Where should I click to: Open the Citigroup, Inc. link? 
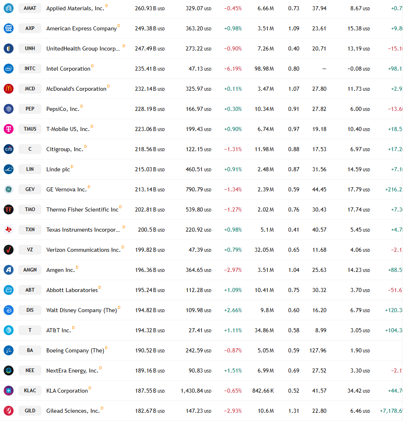65,149
